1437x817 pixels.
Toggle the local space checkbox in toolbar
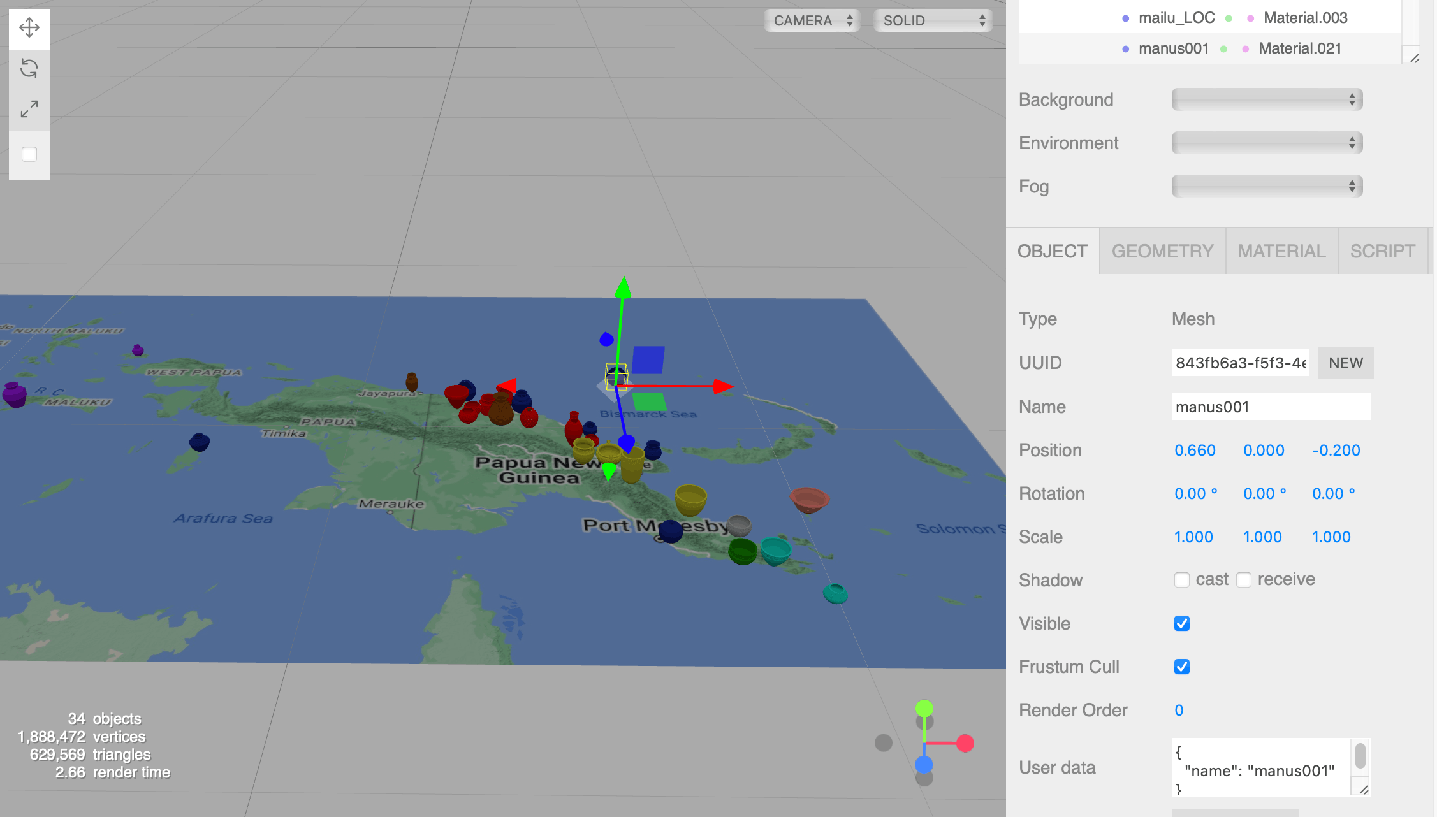29,154
